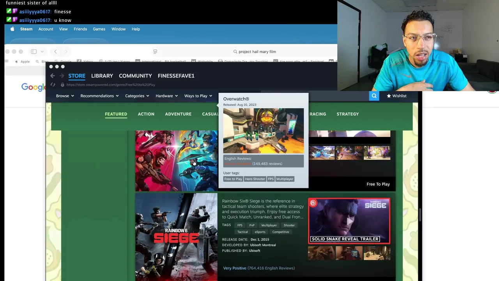This screenshot has height=281, width=499.
Task: Click the eSports tag under Siege
Action: click(x=260, y=232)
